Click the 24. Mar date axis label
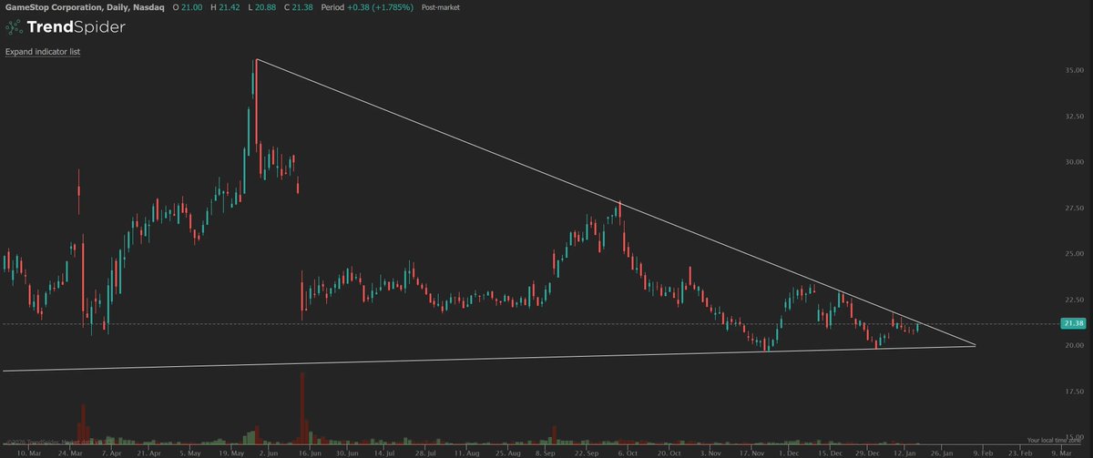This screenshot has height=458, width=1093. click(x=69, y=452)
